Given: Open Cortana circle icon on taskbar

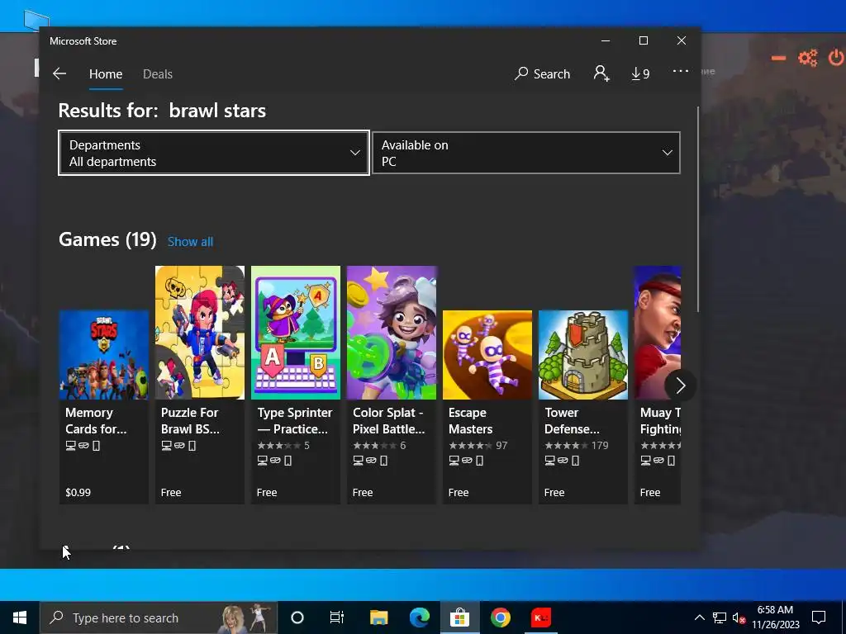Looking at the screenshot, I should 297,617.
